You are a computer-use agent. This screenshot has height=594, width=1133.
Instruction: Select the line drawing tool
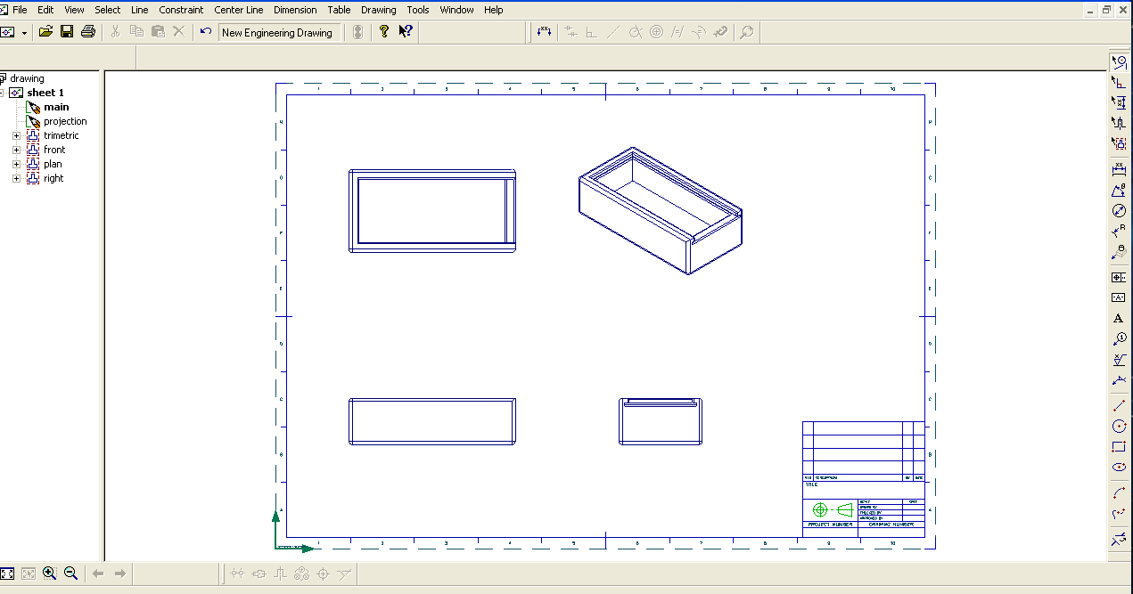point(1119,405)
